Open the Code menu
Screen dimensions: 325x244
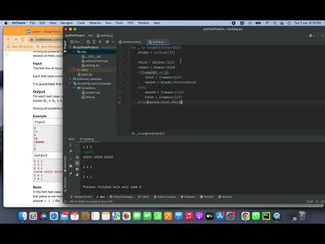(81, 23)
